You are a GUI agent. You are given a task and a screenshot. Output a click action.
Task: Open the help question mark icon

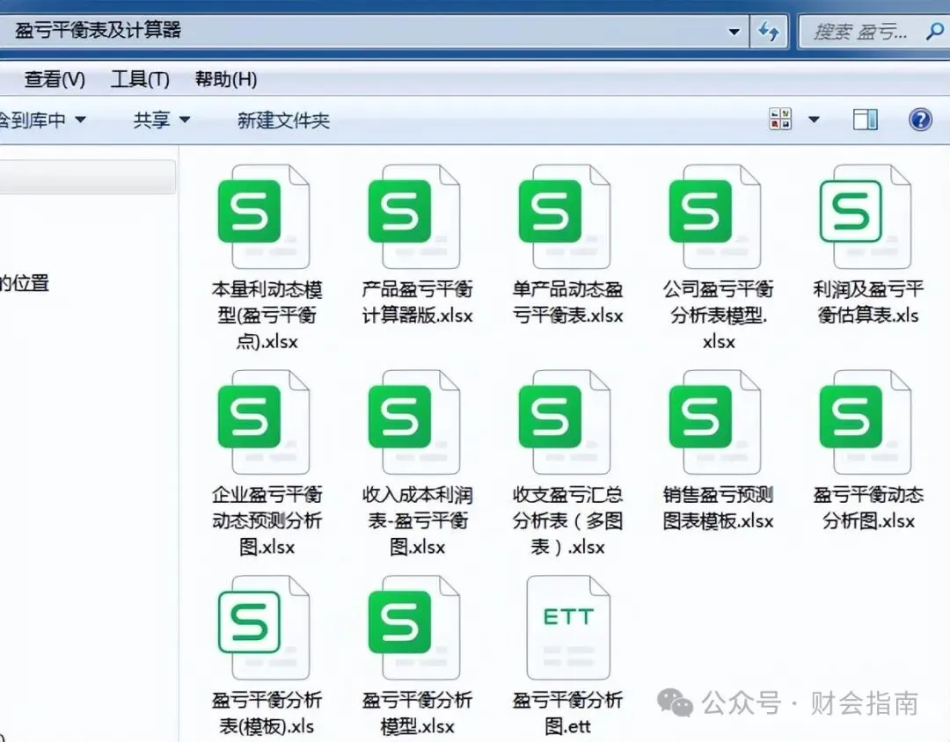coord(920,120)
